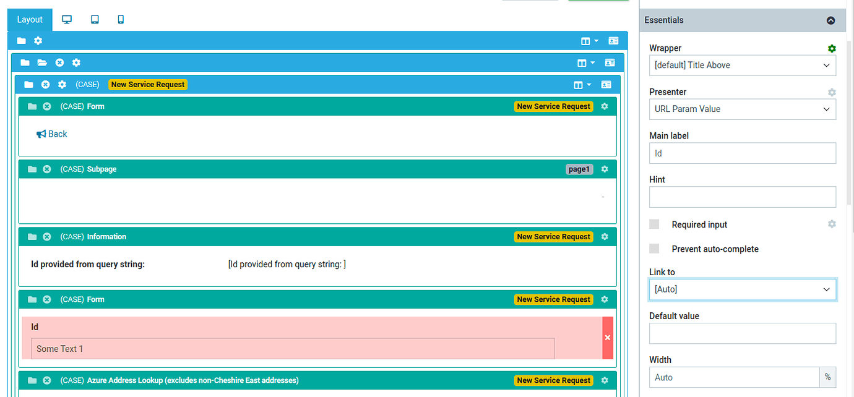Select the desktop preview icon
The image size is (854, 397).
tap(66, 19)
